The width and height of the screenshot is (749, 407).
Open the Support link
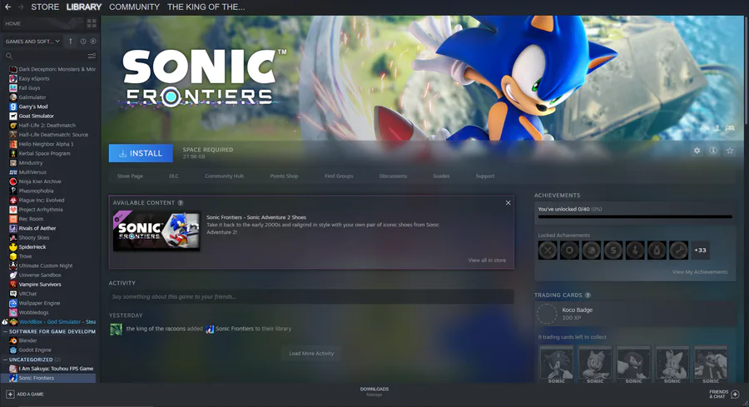(485, 176)
